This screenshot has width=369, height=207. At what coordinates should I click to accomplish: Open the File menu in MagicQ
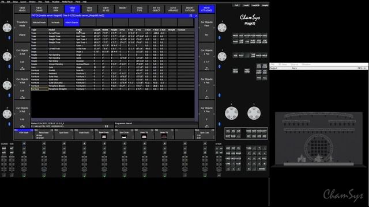(x=2, y=1)
